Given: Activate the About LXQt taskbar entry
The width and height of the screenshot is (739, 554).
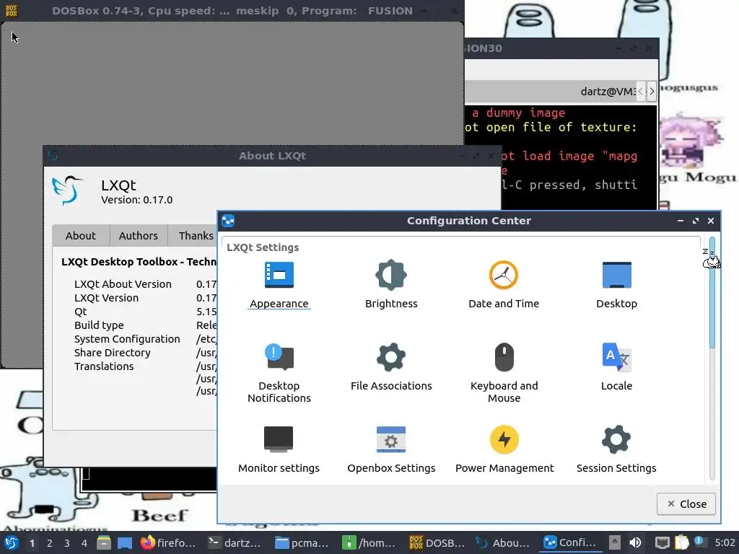Looking at the screenshot, I should [x=503, y=542].
